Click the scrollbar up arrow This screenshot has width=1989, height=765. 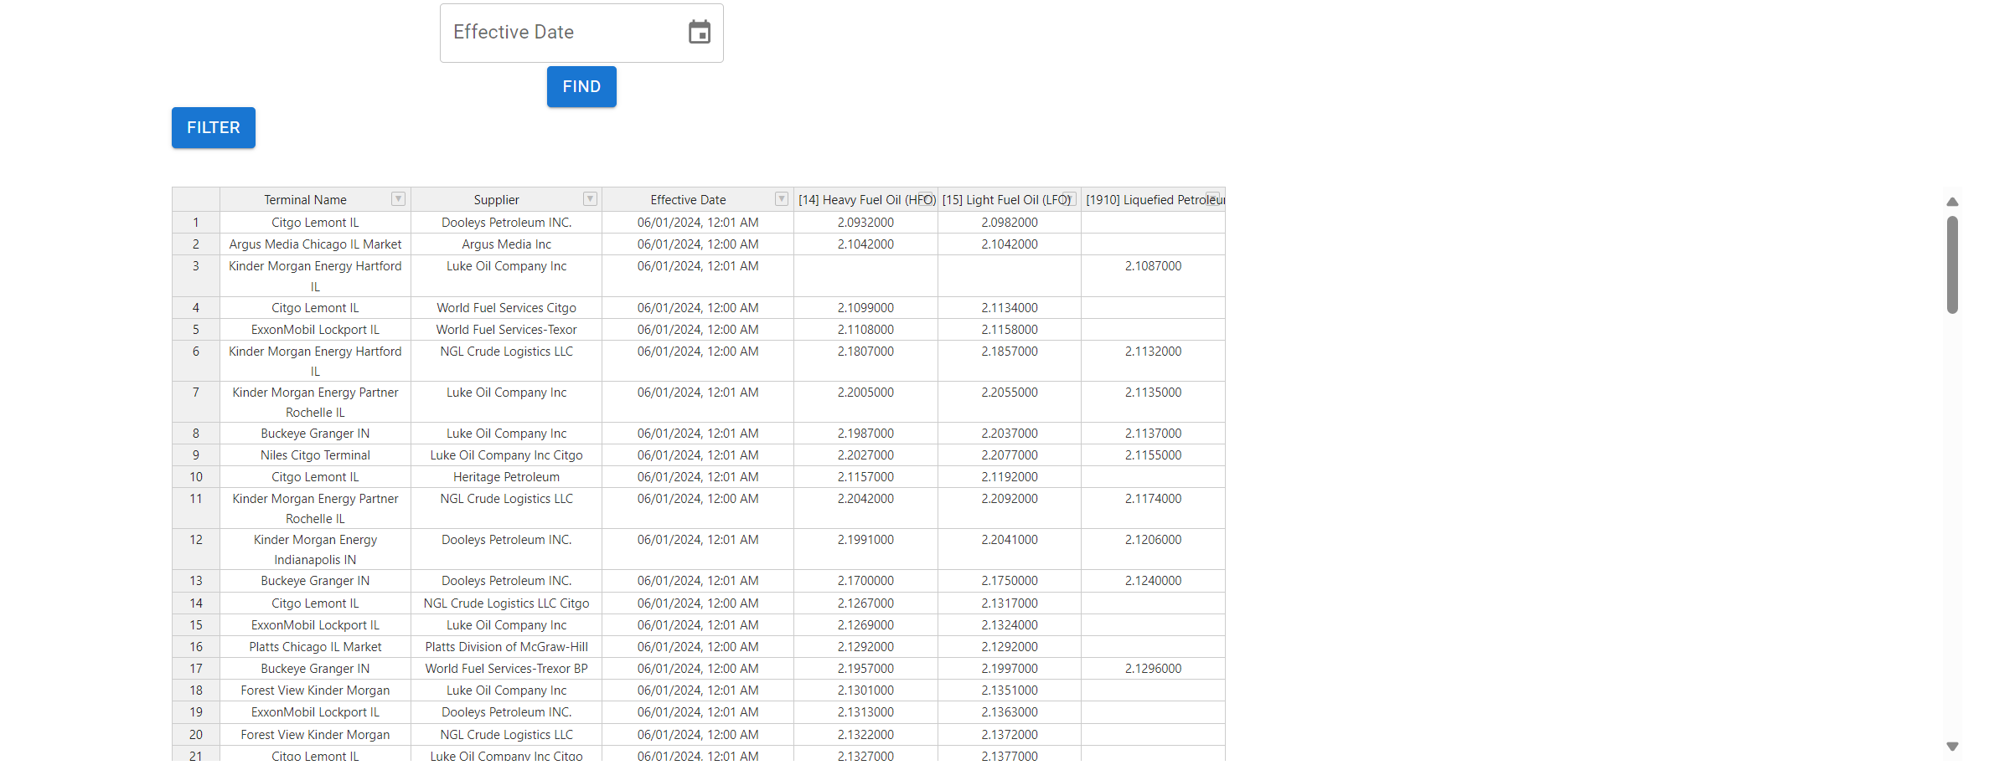(x=1952, y=202)
